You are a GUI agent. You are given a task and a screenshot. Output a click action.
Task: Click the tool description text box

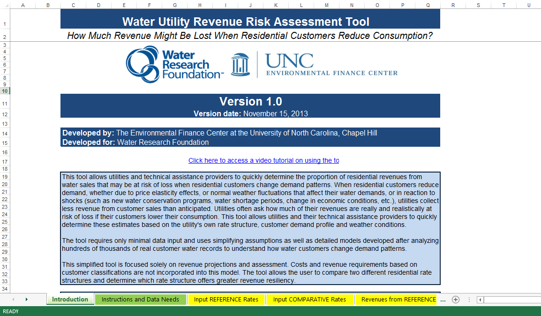(250, 228)
